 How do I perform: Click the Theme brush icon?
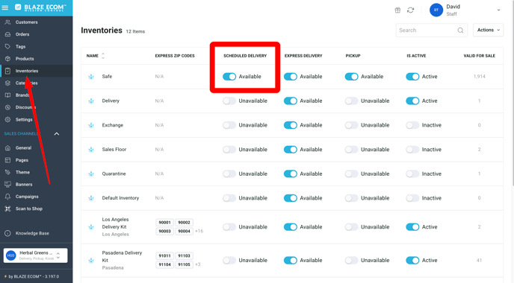[x=8, y=172]
